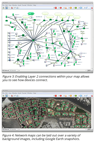The image size is (95, 142).
Task: Click blue question mark unknown icon in top window
Action: point(81,8)
